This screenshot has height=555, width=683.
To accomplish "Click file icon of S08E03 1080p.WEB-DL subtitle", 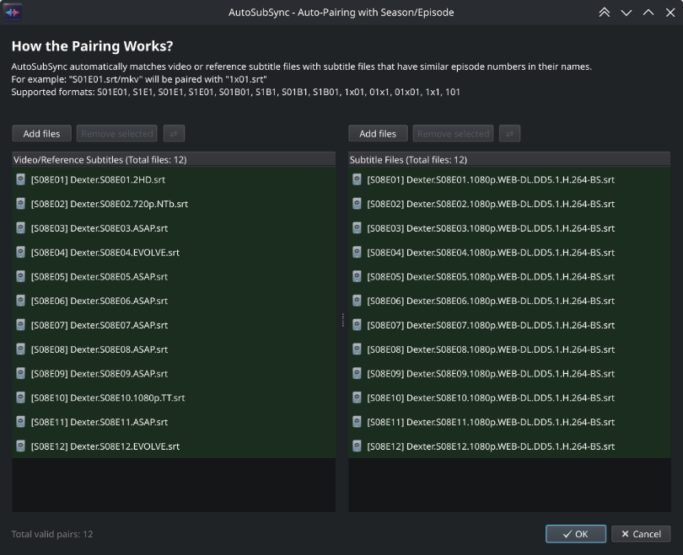I will pyautogui.click(x=357, y=228).
